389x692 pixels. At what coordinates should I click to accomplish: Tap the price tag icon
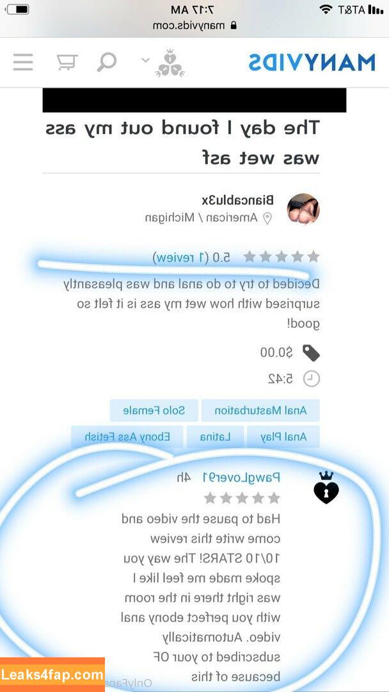(311, 352)
